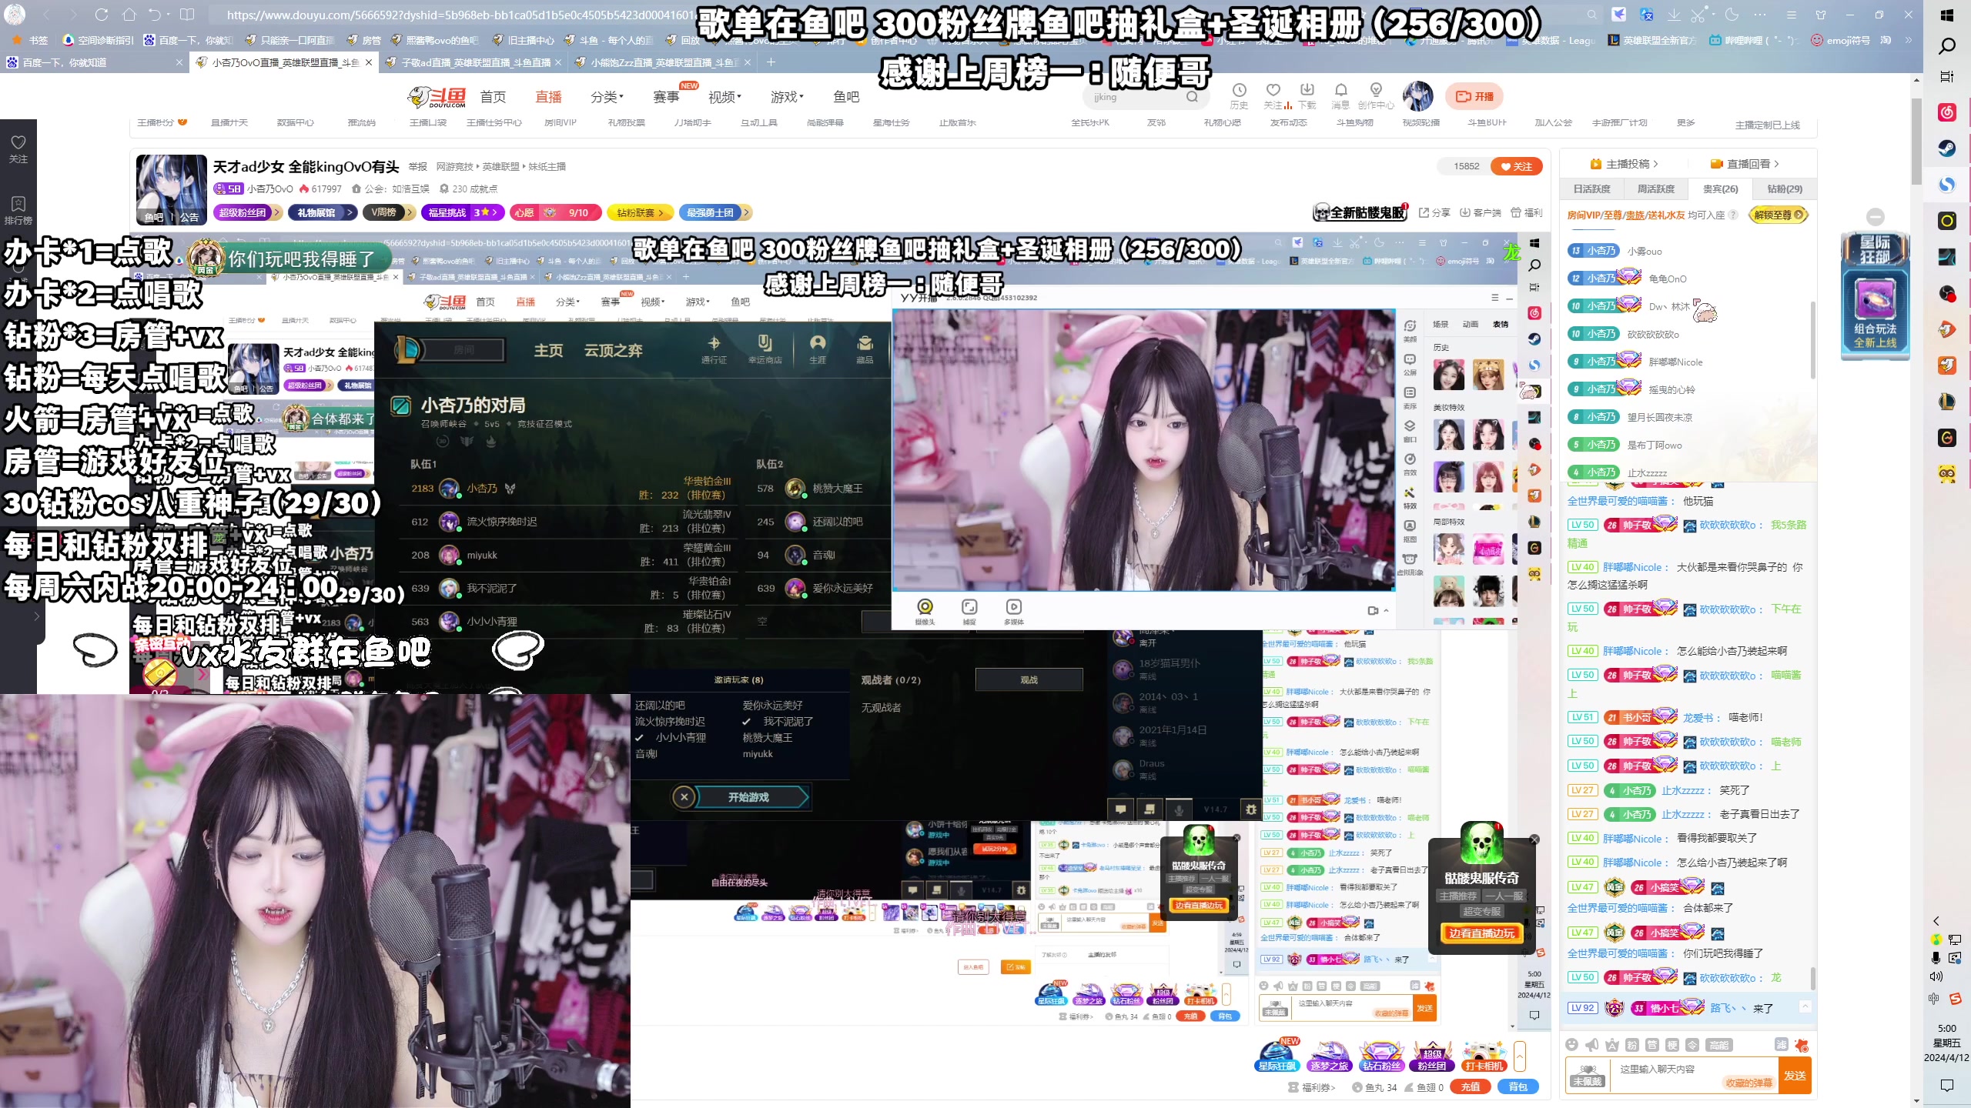Click the crown font-style icon in chat toolbar
Viewport: 1971px width, 1108px height.
[x=1612, y=1044]
